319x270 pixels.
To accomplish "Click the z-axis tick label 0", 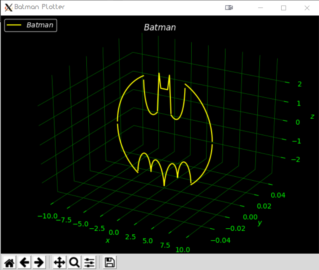I will point(298,122).
